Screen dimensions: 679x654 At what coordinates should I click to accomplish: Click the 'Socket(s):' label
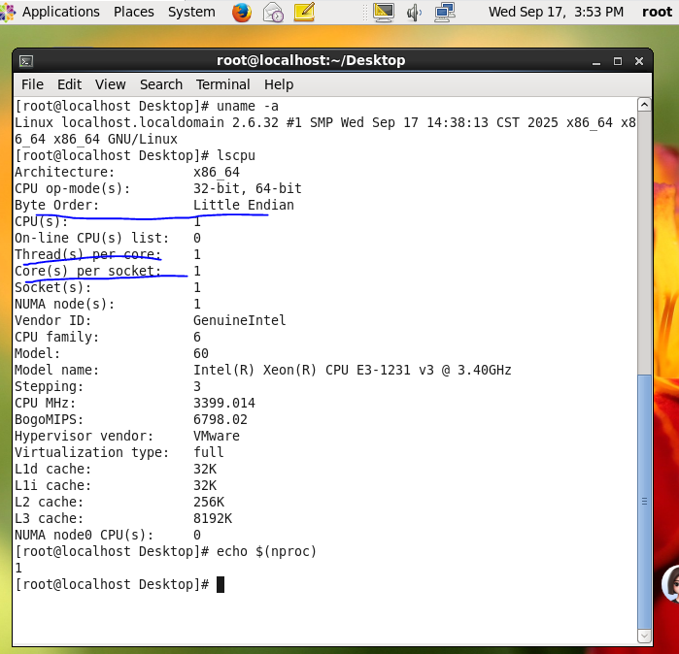tap(52, 287)
